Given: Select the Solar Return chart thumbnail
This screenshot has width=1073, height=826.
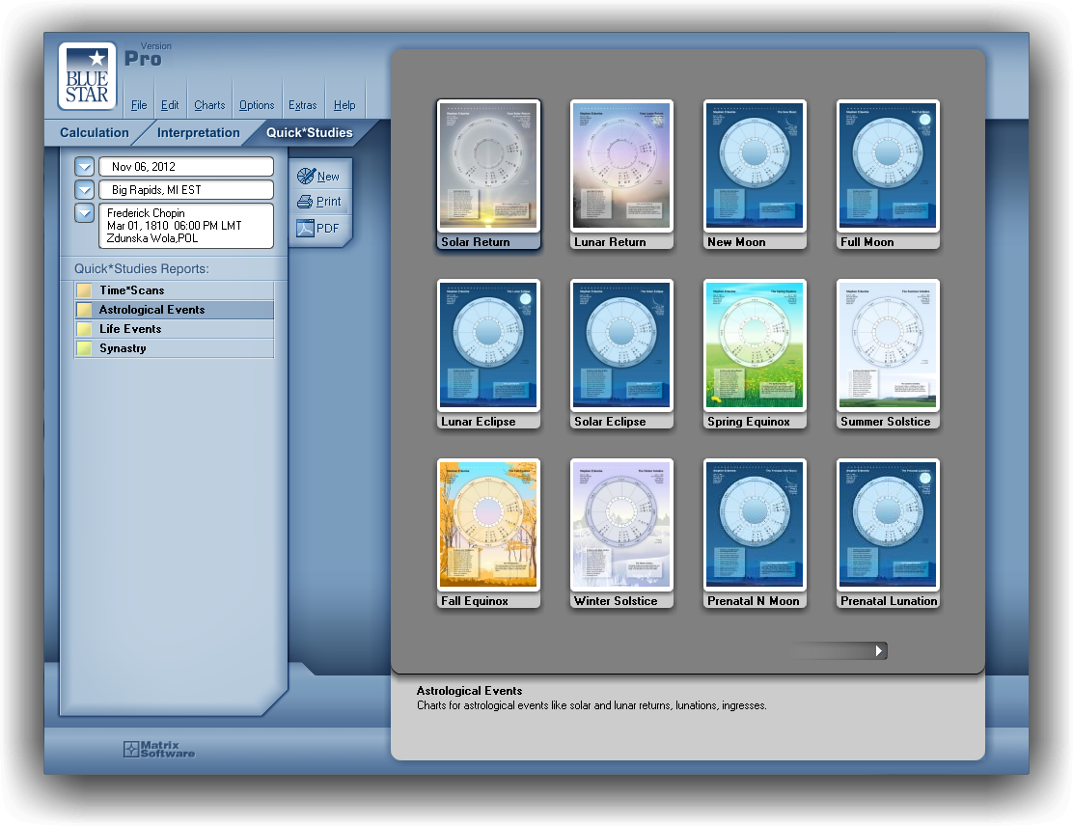Looking at the screenshot, I should tap(488, 166).
